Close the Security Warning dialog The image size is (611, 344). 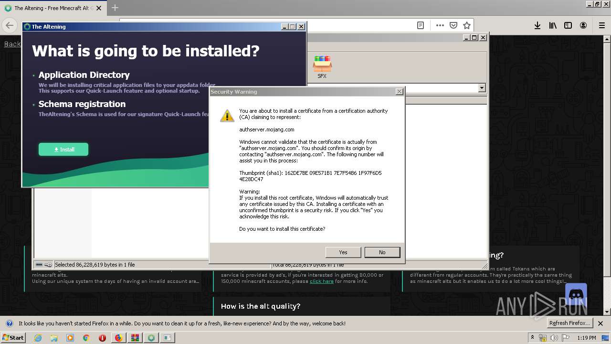[x=399, y=92]
